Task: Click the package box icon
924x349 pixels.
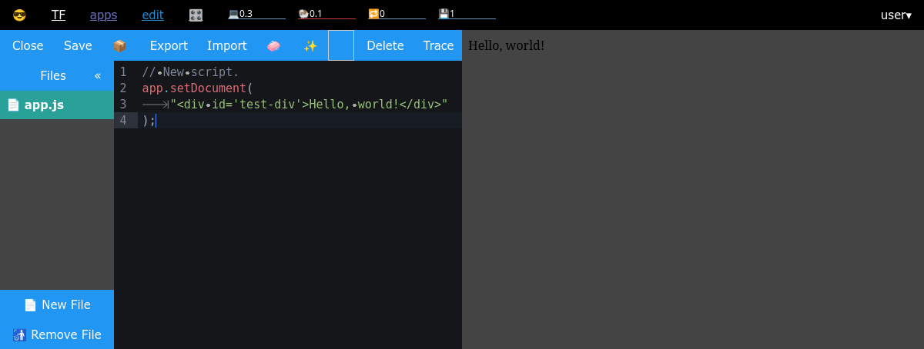Action: click(119, 45)
